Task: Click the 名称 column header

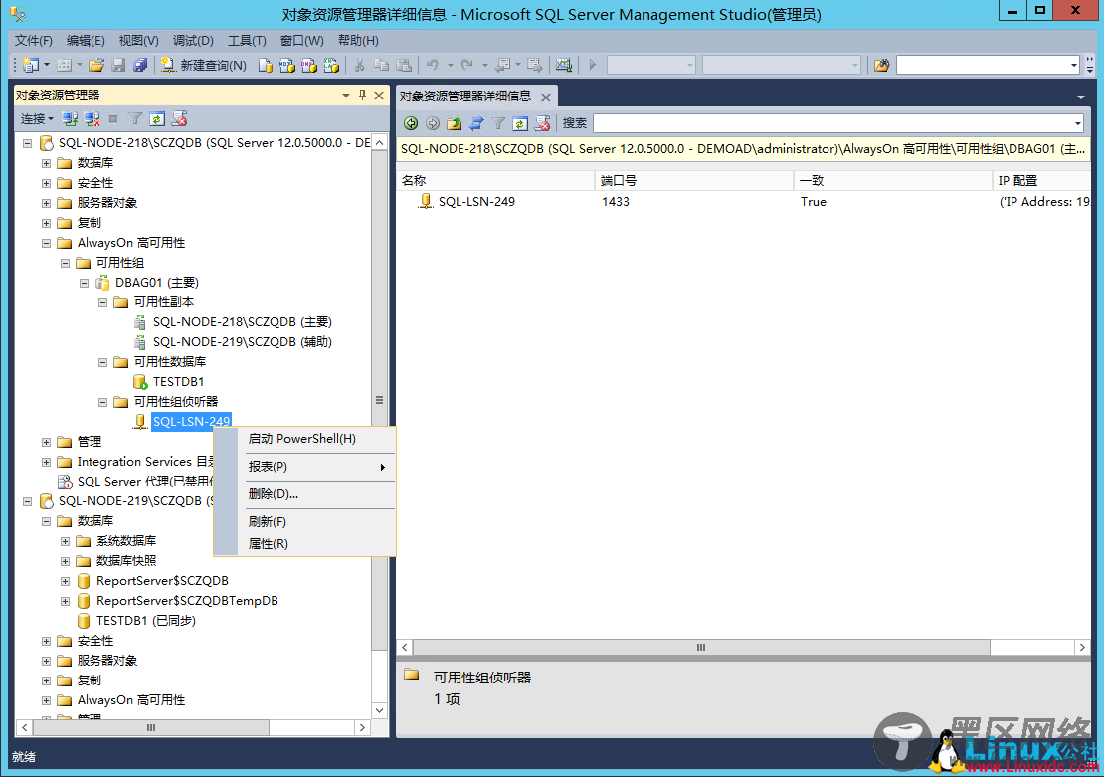Action: point(496,180)
